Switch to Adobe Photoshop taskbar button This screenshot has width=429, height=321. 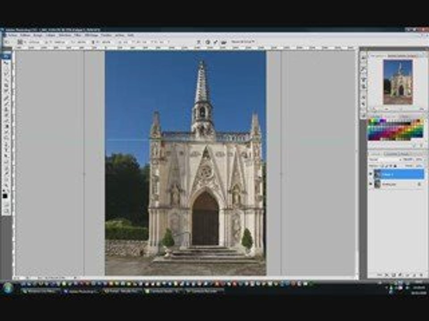(x=81, y=291)
